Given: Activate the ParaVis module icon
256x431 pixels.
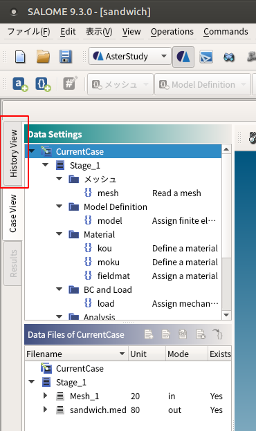Looking at the screenshot, I should [206, 57].
